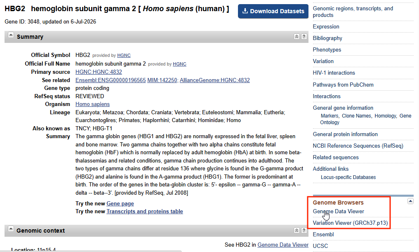Image resolution: width=419 pixels, height=252 pixels.
Task: Go to Pathways from PubChem section
Action: click(x=343, y=85)
